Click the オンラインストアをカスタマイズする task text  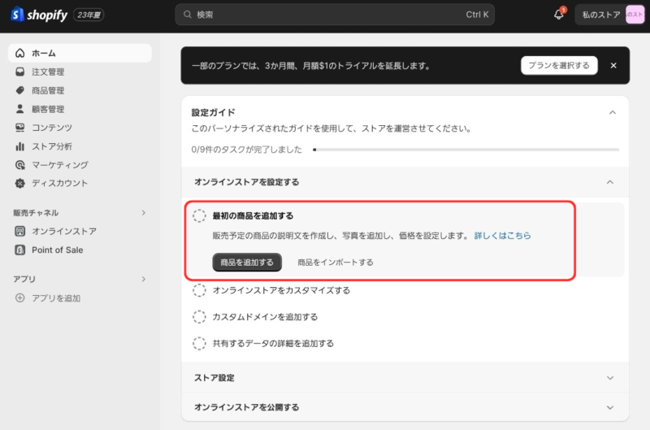point(281,290)
